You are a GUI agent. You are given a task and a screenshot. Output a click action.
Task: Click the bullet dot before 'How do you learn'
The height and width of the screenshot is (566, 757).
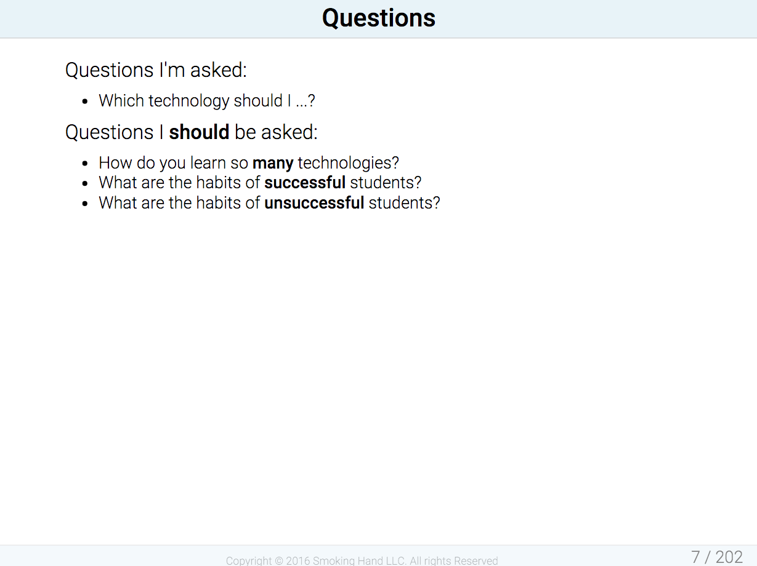point(86,164)
